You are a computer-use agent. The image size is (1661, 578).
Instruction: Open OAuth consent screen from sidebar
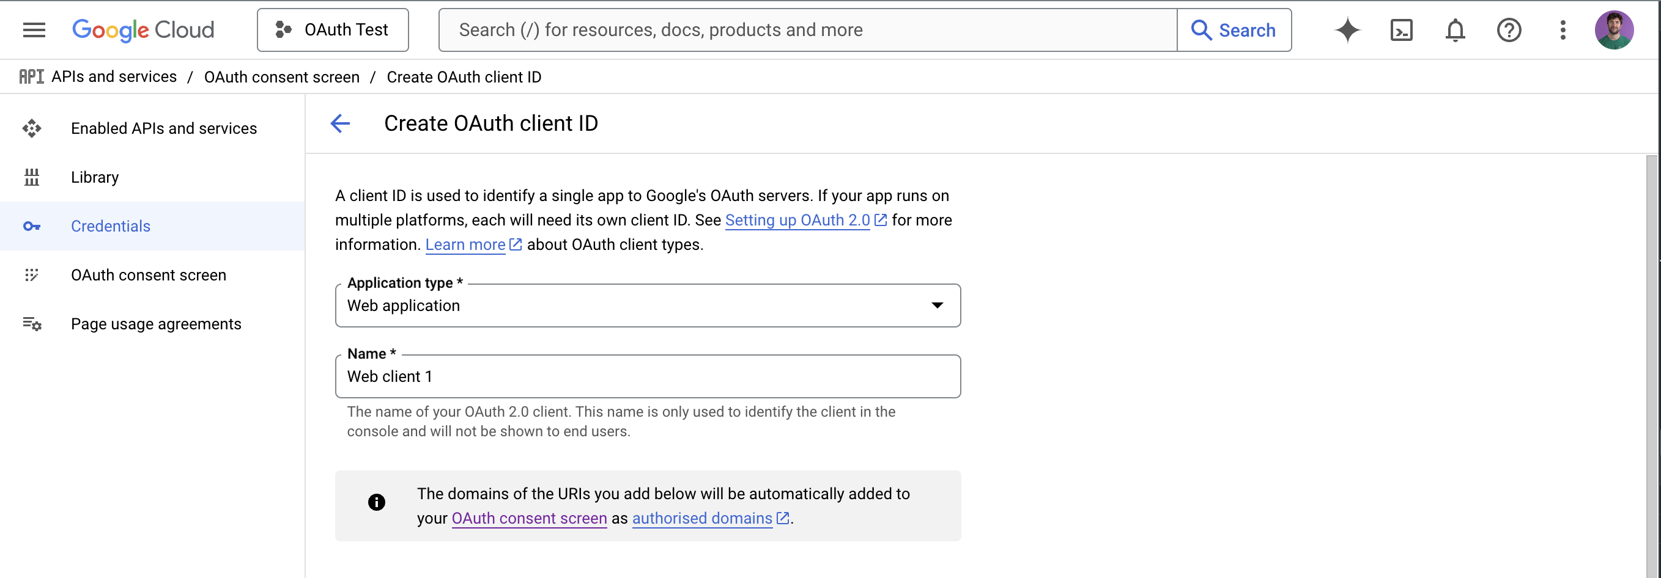tap(152, 275)
